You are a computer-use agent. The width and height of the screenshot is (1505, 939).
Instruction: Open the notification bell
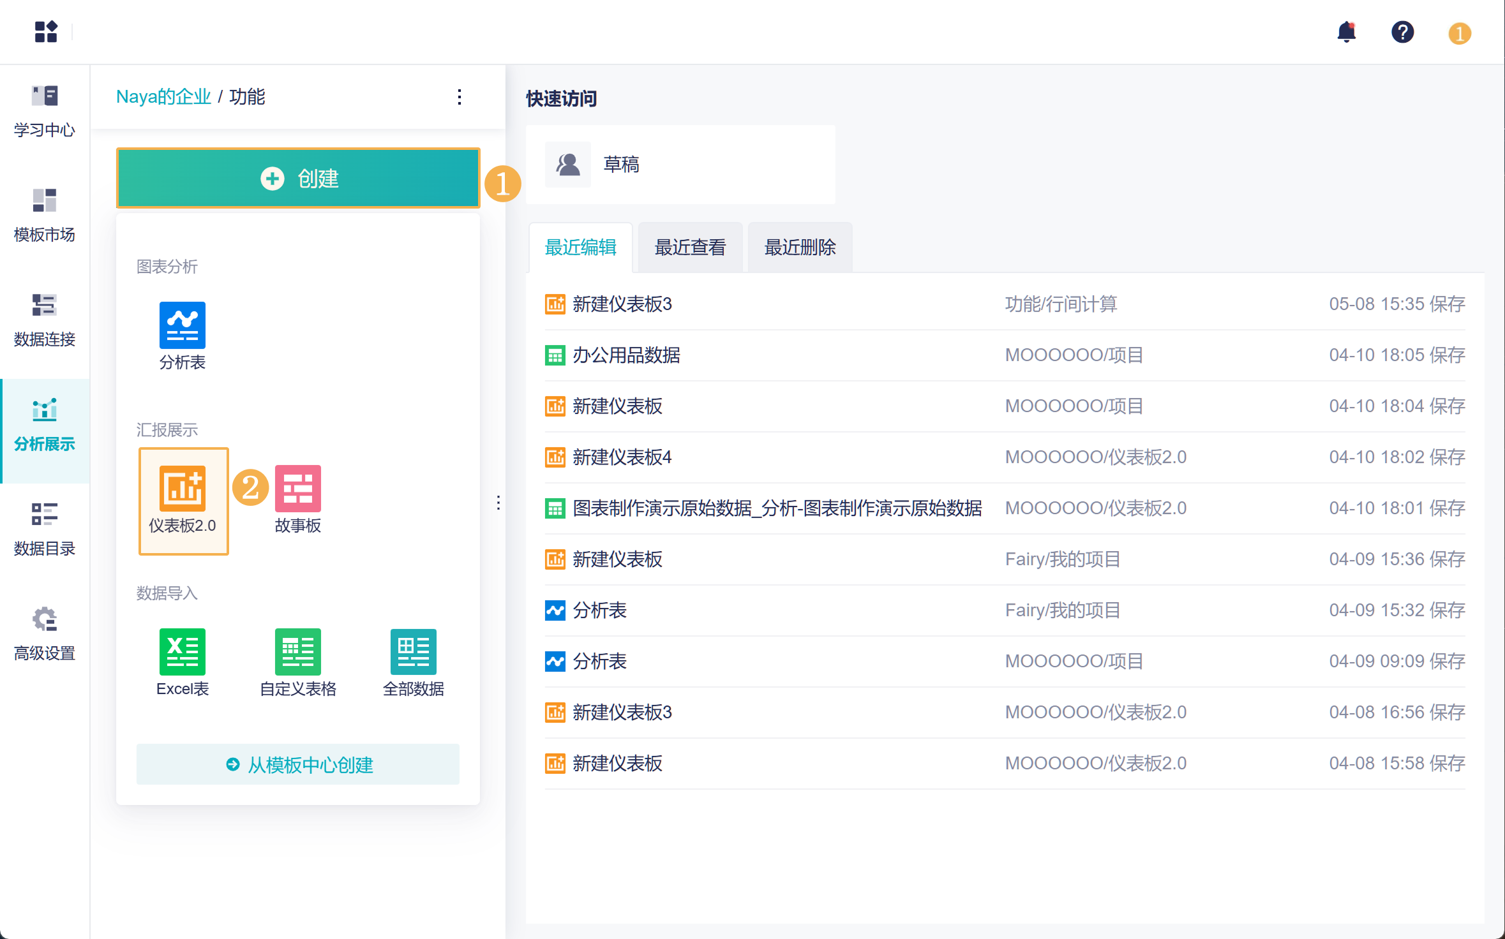[x=1346, y=32]
